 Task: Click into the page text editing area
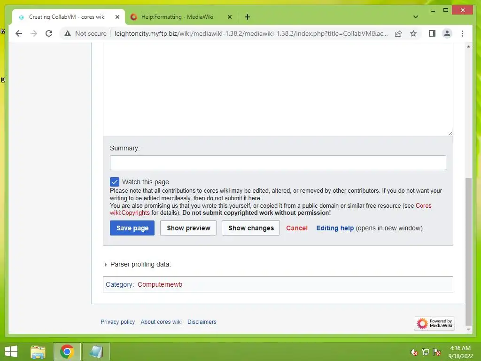pos(278,89)
